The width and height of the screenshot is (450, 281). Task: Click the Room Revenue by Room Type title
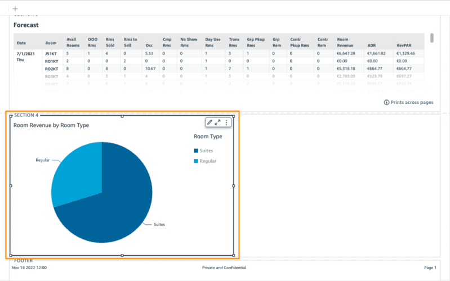tap(51, 125)
